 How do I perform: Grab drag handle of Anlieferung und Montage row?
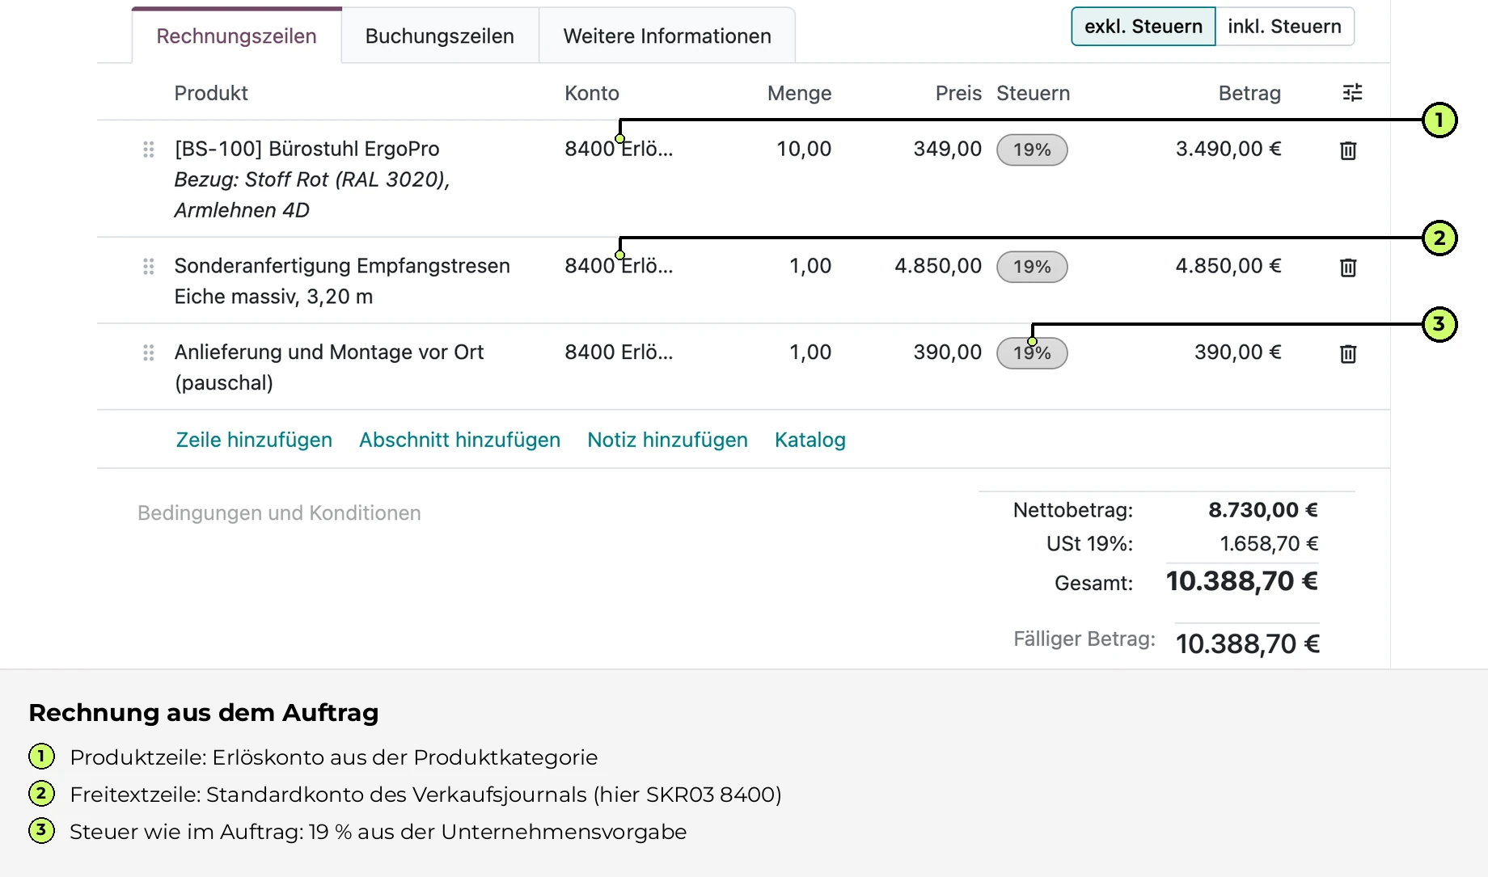[x=149, y=353]
